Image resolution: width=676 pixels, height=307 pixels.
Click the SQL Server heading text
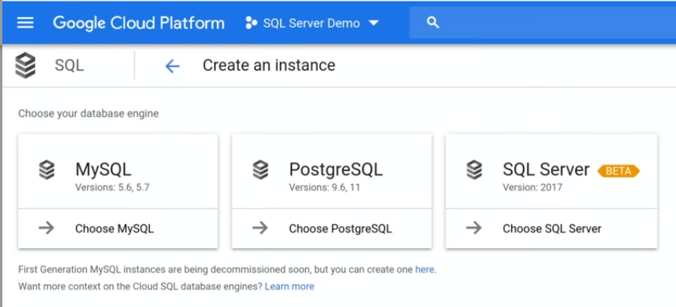547,170
